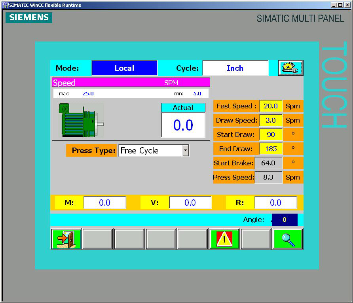Open the alarm warning triangle button
This screenshot has width=353, height=303.
click(x=224, y=239)
